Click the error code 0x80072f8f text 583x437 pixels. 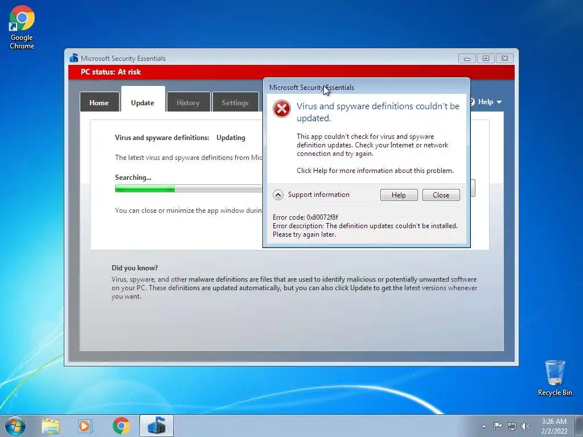pyautogui.click(x=305, y=217)
